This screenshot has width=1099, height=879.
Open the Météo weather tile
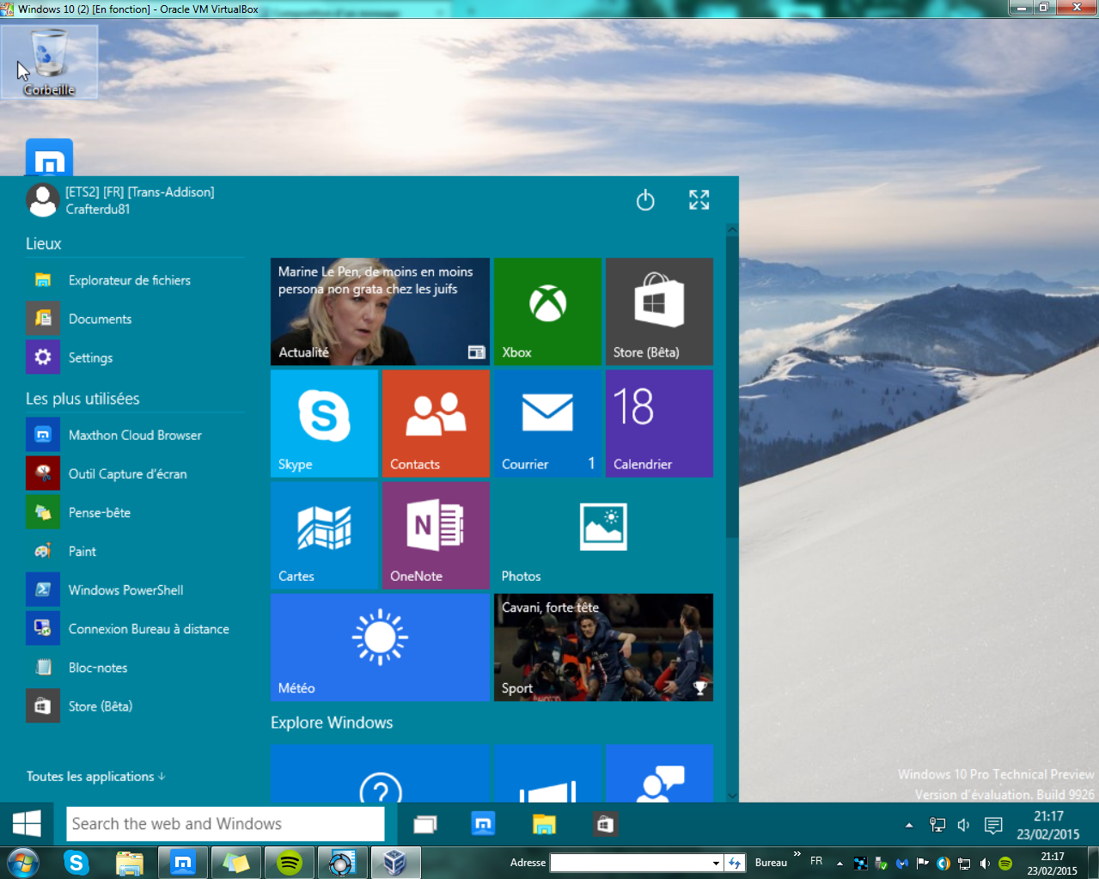pos(380,647)
